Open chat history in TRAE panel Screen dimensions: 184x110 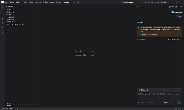pyautogui.click(x=173, y=7)
